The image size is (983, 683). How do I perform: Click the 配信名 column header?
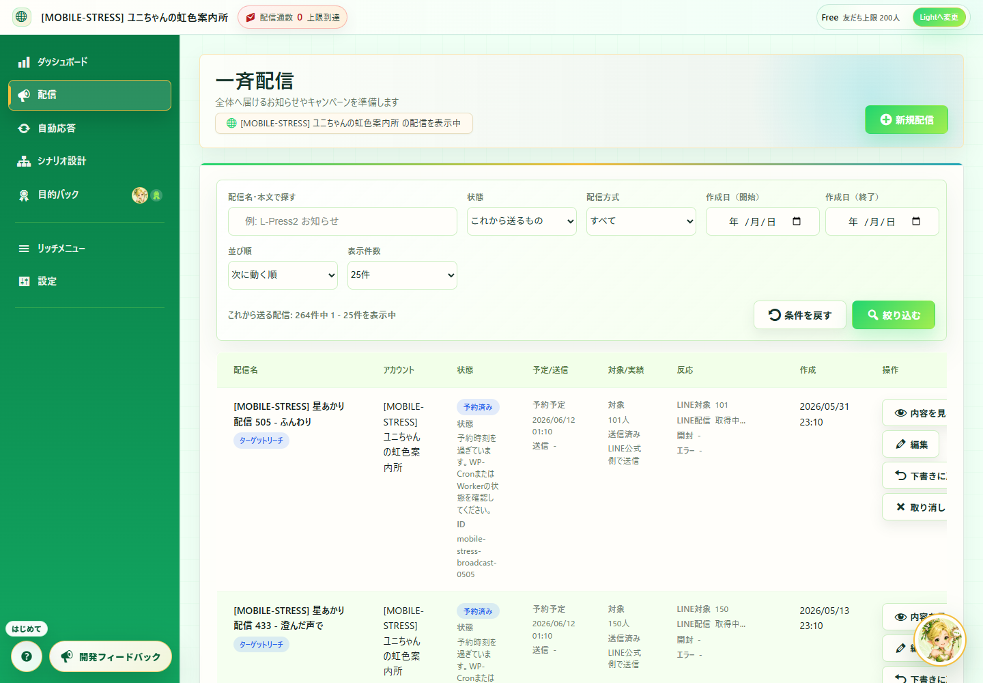(x=246, y=370)
